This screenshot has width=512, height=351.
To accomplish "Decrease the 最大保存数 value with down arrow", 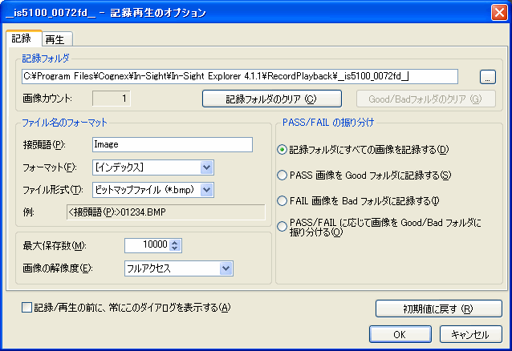I will [x=176, y=248].
